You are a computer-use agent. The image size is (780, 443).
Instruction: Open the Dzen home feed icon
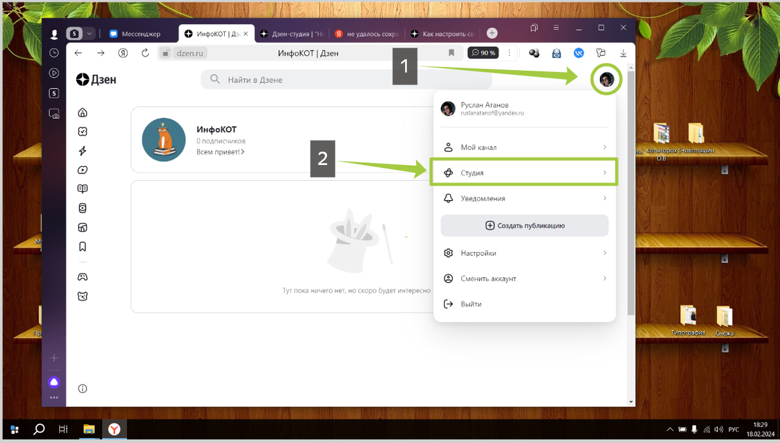pos(83,112)
